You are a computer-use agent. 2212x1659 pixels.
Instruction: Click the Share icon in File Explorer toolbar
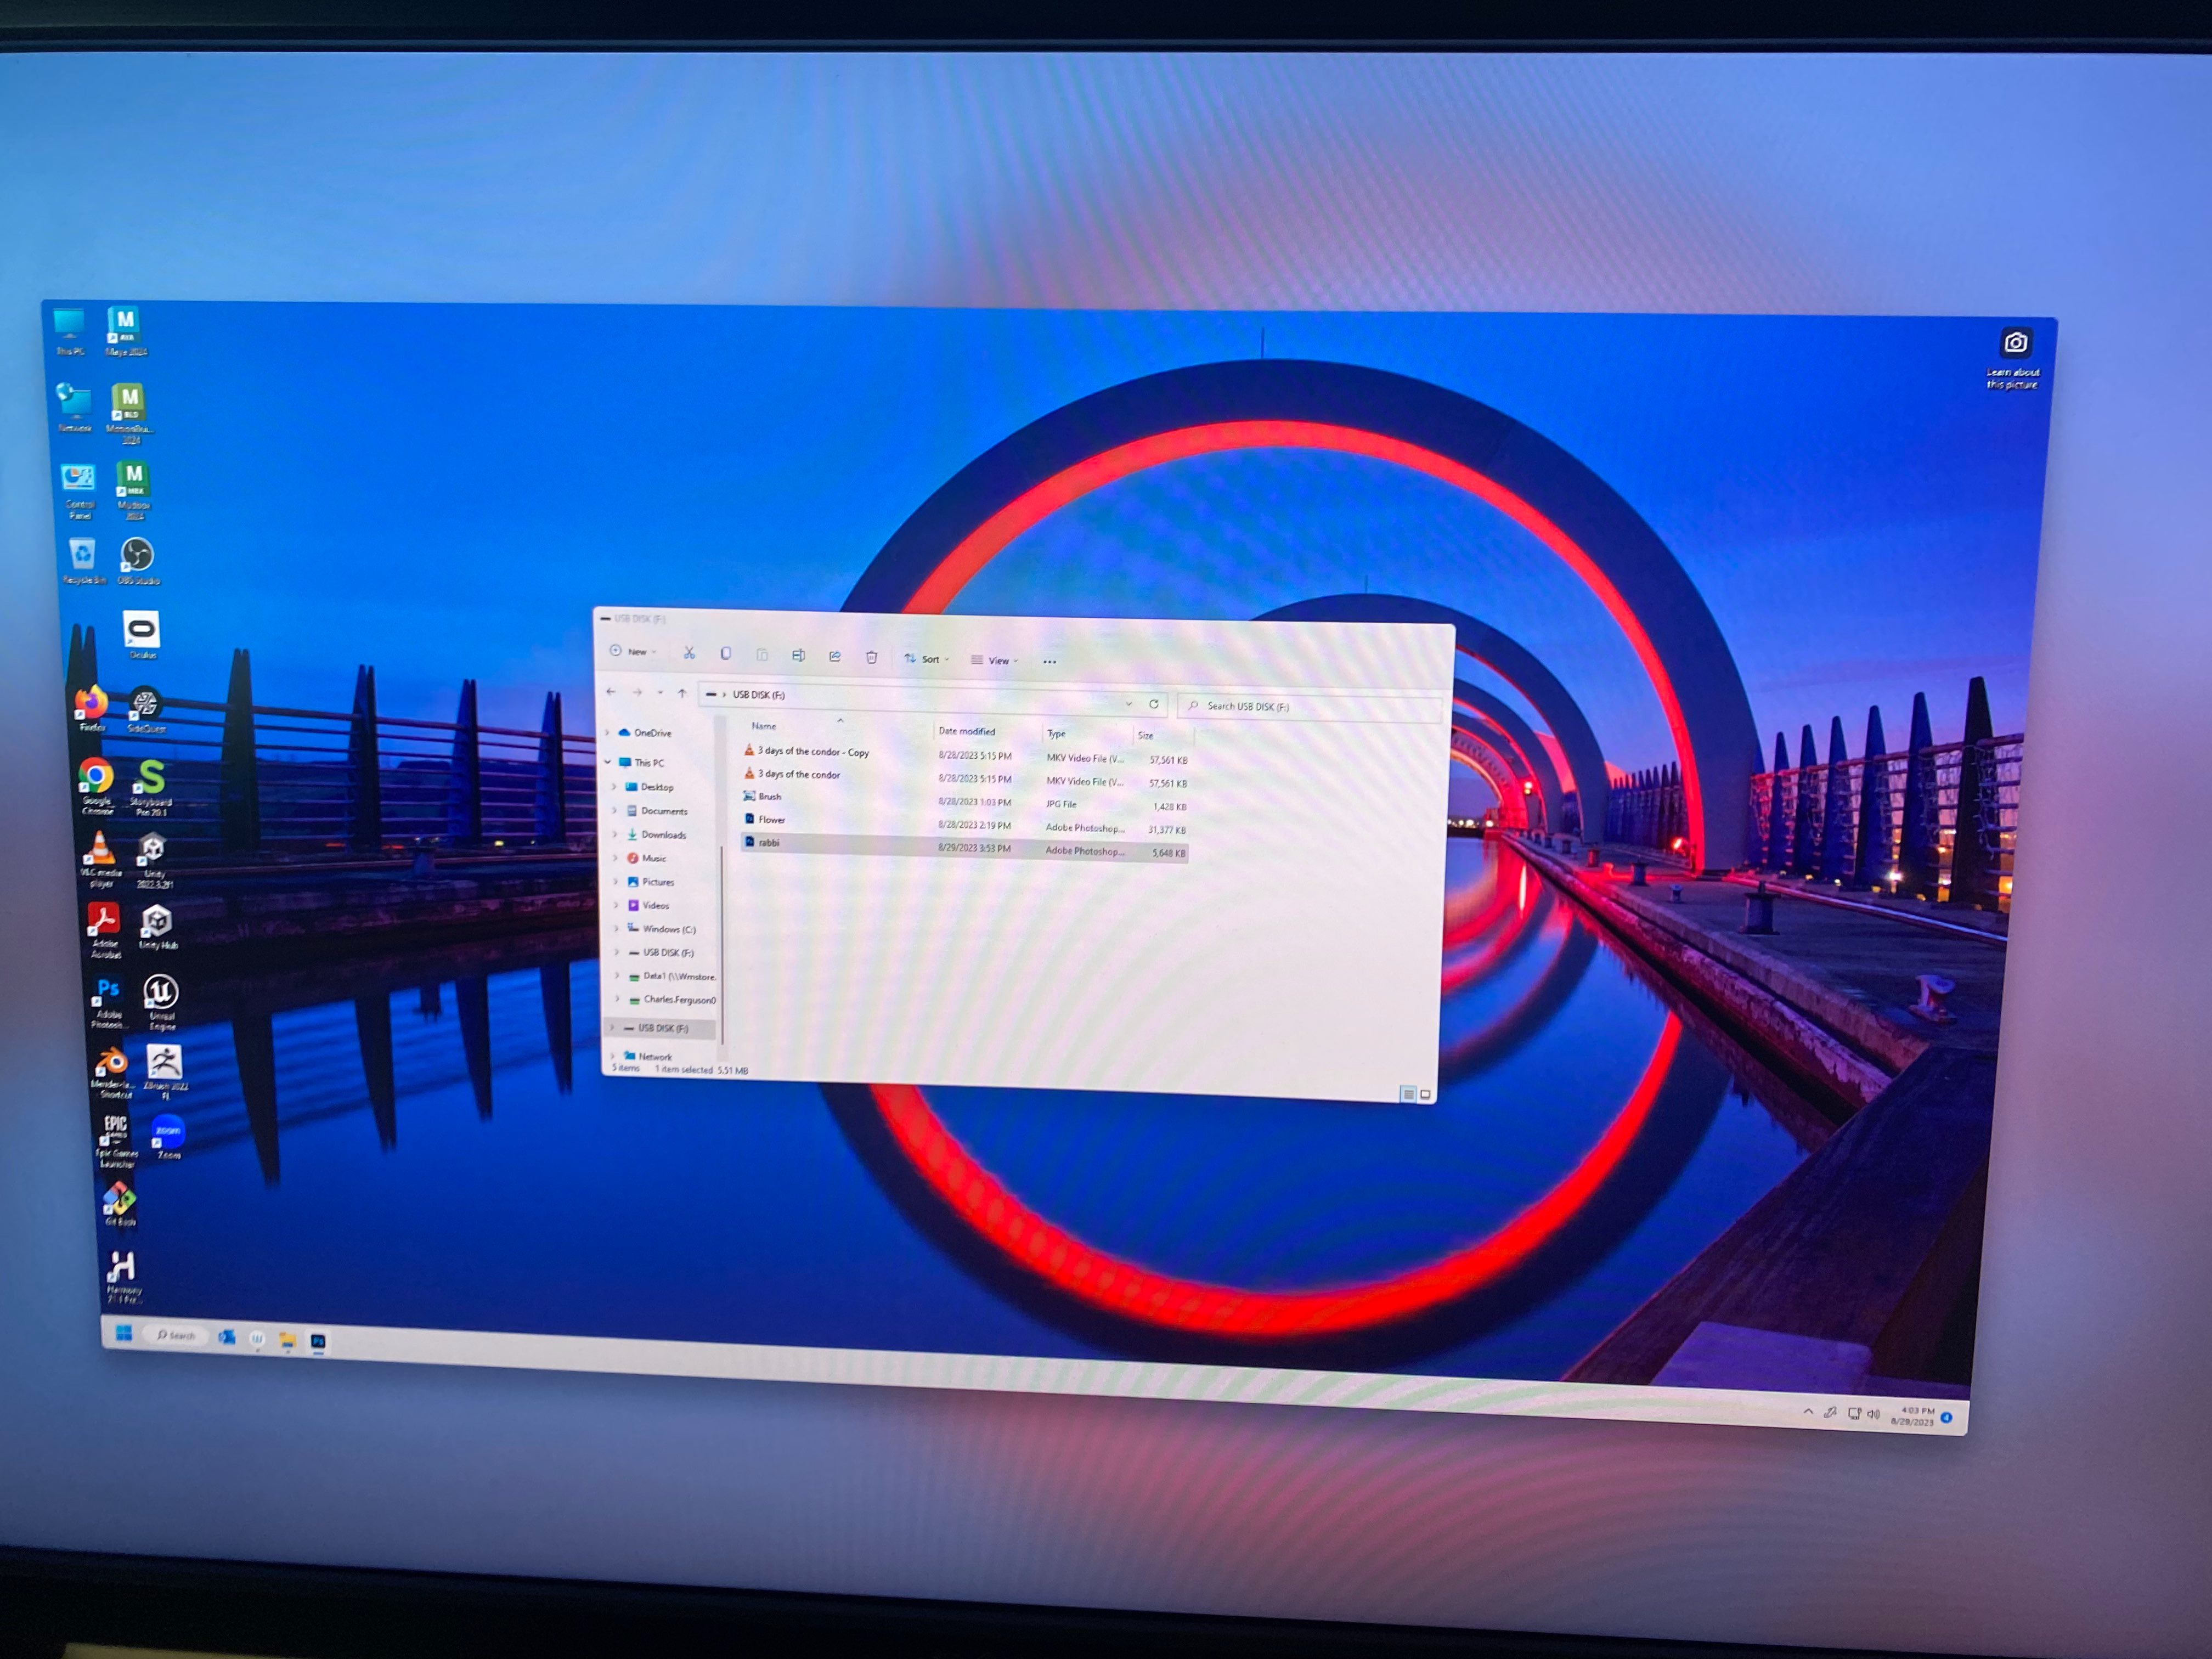(x=835, y=657)
